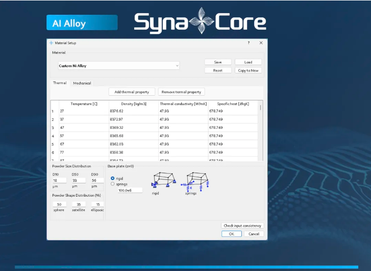Click Add thermal property button
Screen dimensions: 371x271
[x=132, y=92]
